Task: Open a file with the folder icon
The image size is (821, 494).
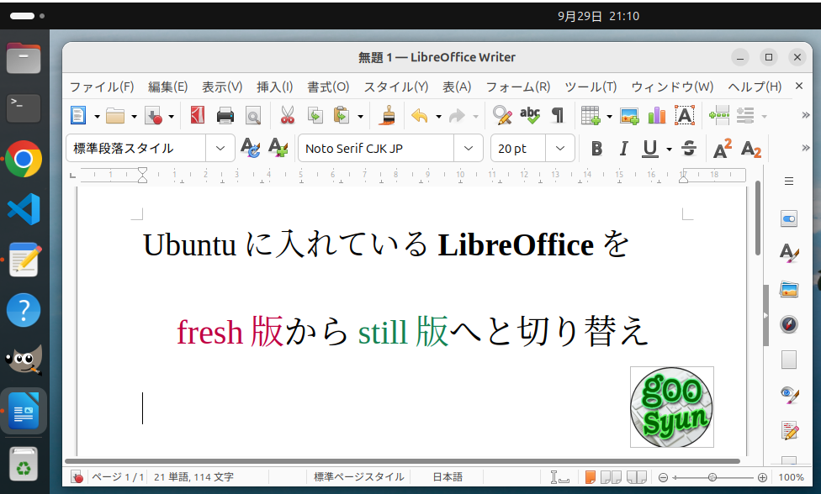Action: pos(115,116)
